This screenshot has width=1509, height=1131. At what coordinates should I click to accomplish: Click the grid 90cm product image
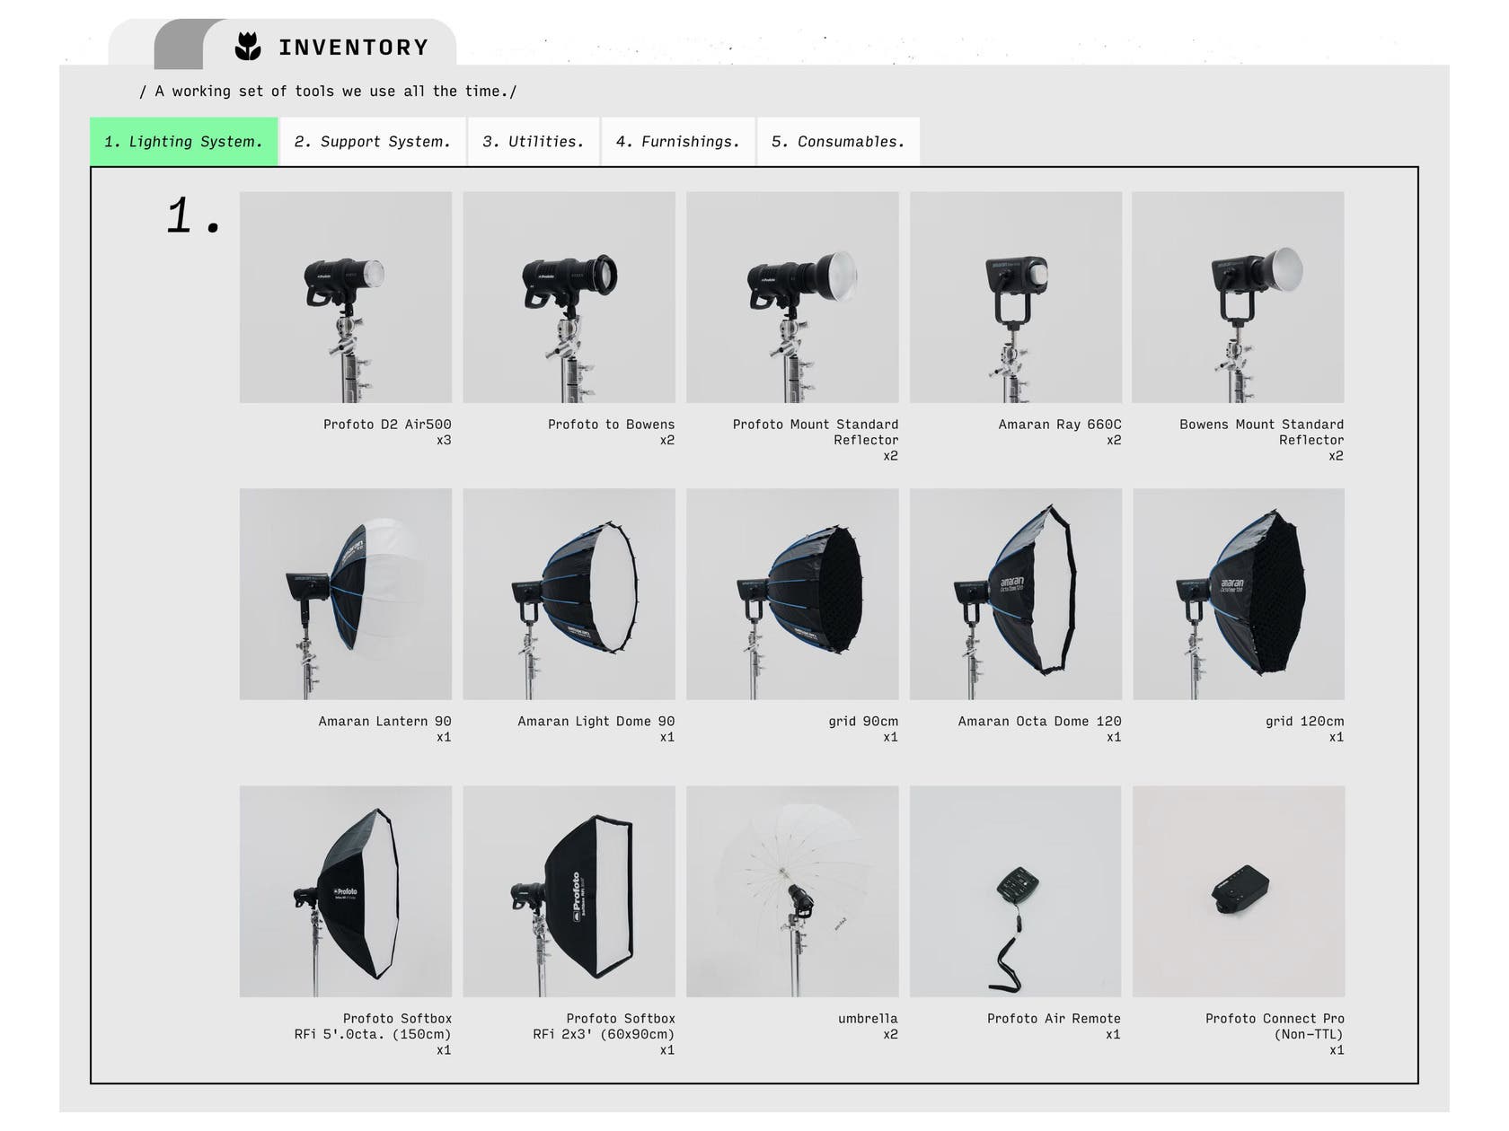pos(791,594)
